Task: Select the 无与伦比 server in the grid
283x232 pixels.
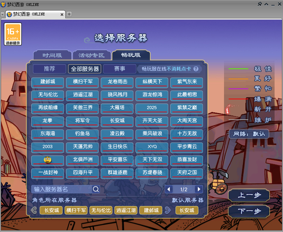Action: pos(48,96)
